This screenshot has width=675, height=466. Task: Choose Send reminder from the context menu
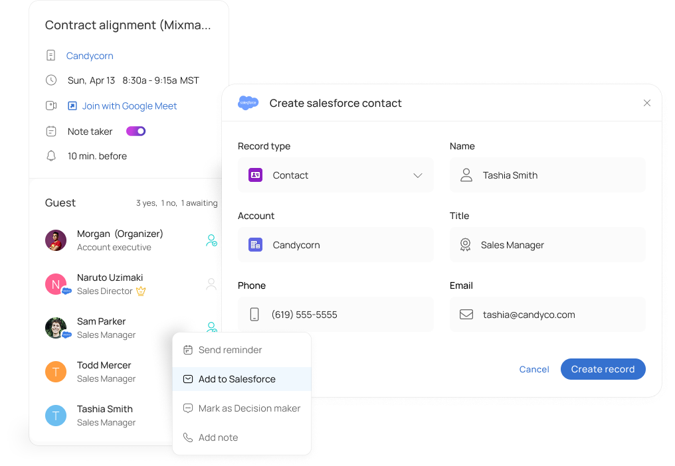[x=242, y=350]
